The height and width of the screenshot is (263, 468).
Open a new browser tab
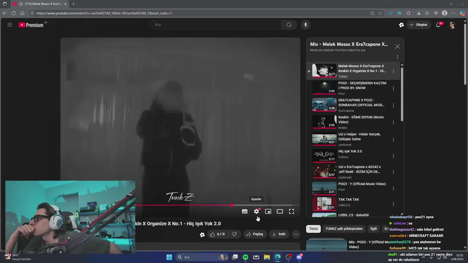[73, 4]
